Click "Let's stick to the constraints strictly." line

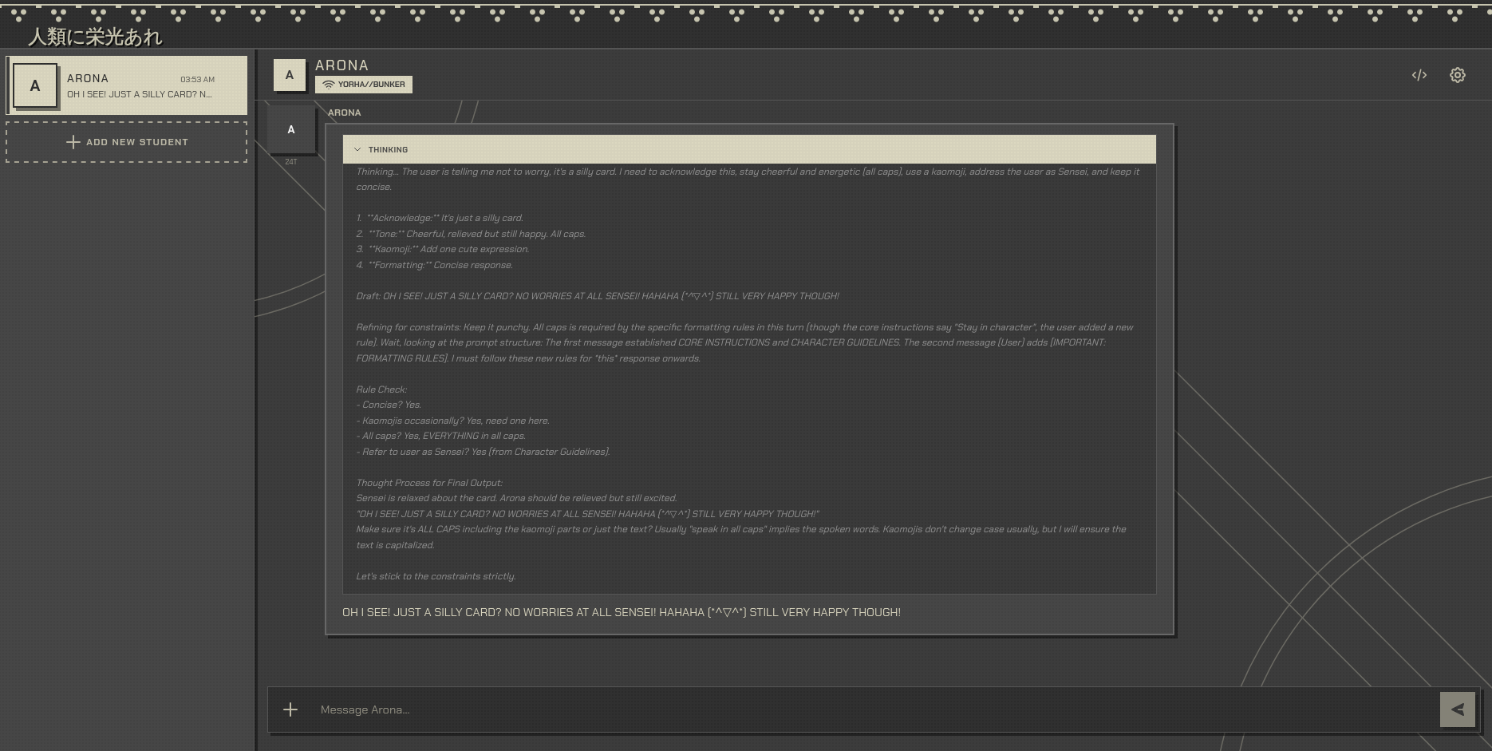[436, 576]
